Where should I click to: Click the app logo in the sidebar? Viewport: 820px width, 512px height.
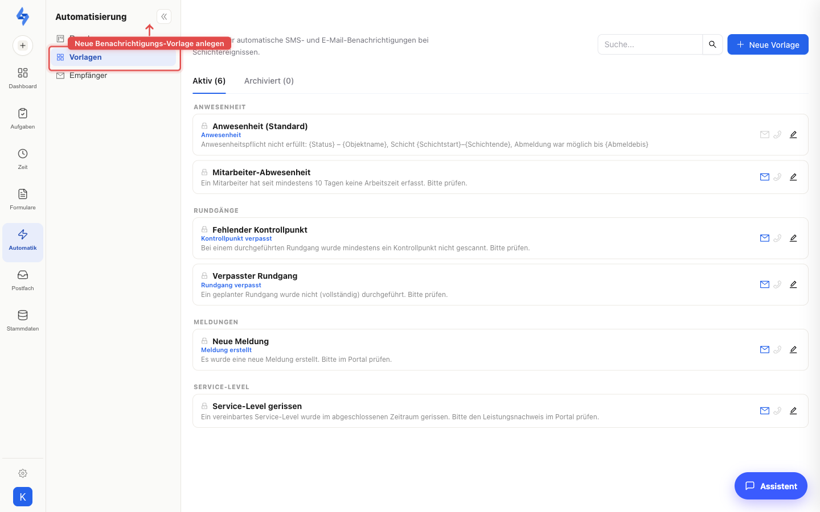23,16
